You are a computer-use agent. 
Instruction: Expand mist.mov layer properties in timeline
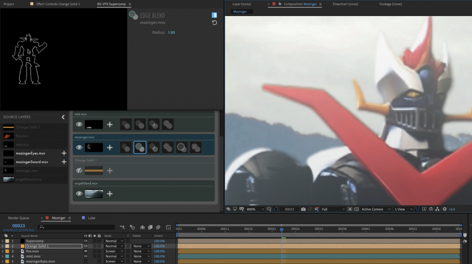[2, 257]
